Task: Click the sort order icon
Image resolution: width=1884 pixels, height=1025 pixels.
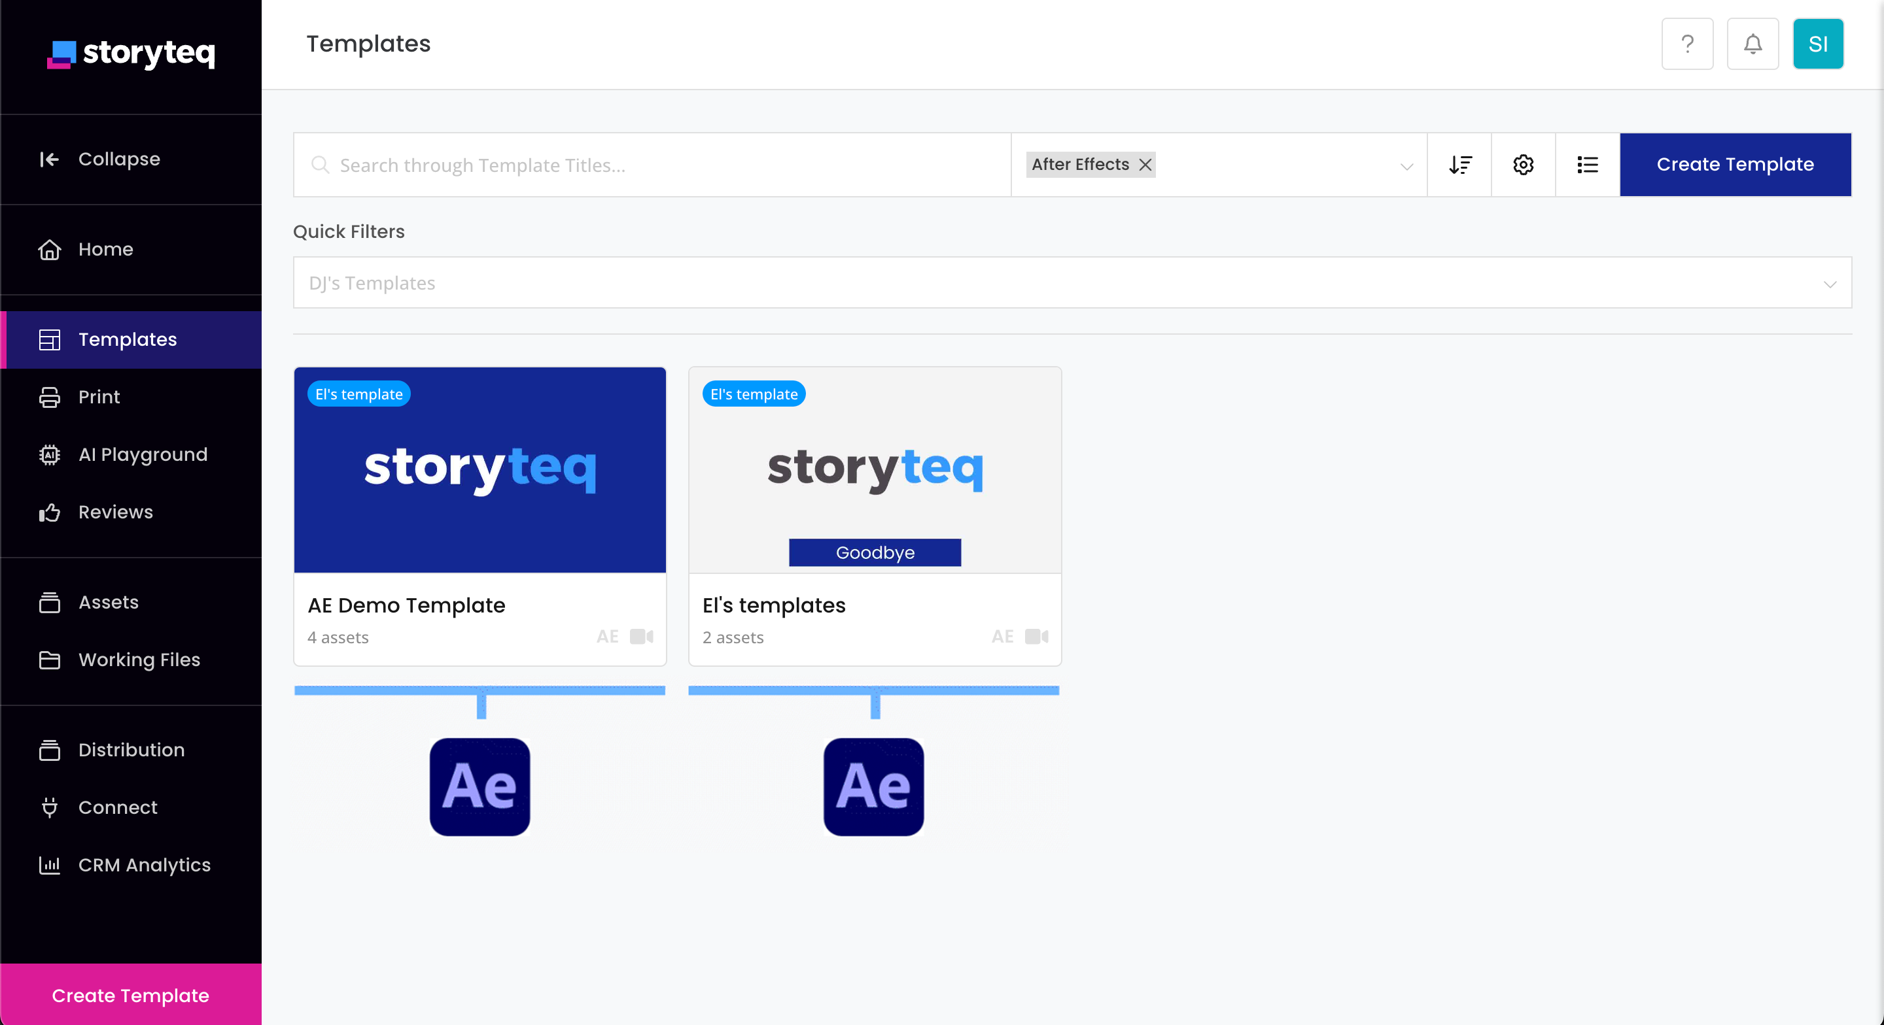Action: [x=1459, y=165]
